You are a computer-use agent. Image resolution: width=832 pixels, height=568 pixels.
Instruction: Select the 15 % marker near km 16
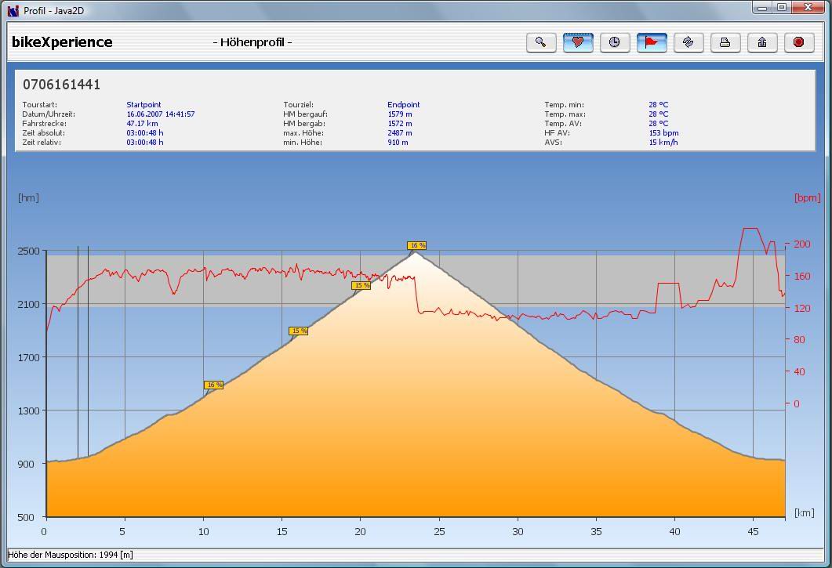tap(298, 331)
